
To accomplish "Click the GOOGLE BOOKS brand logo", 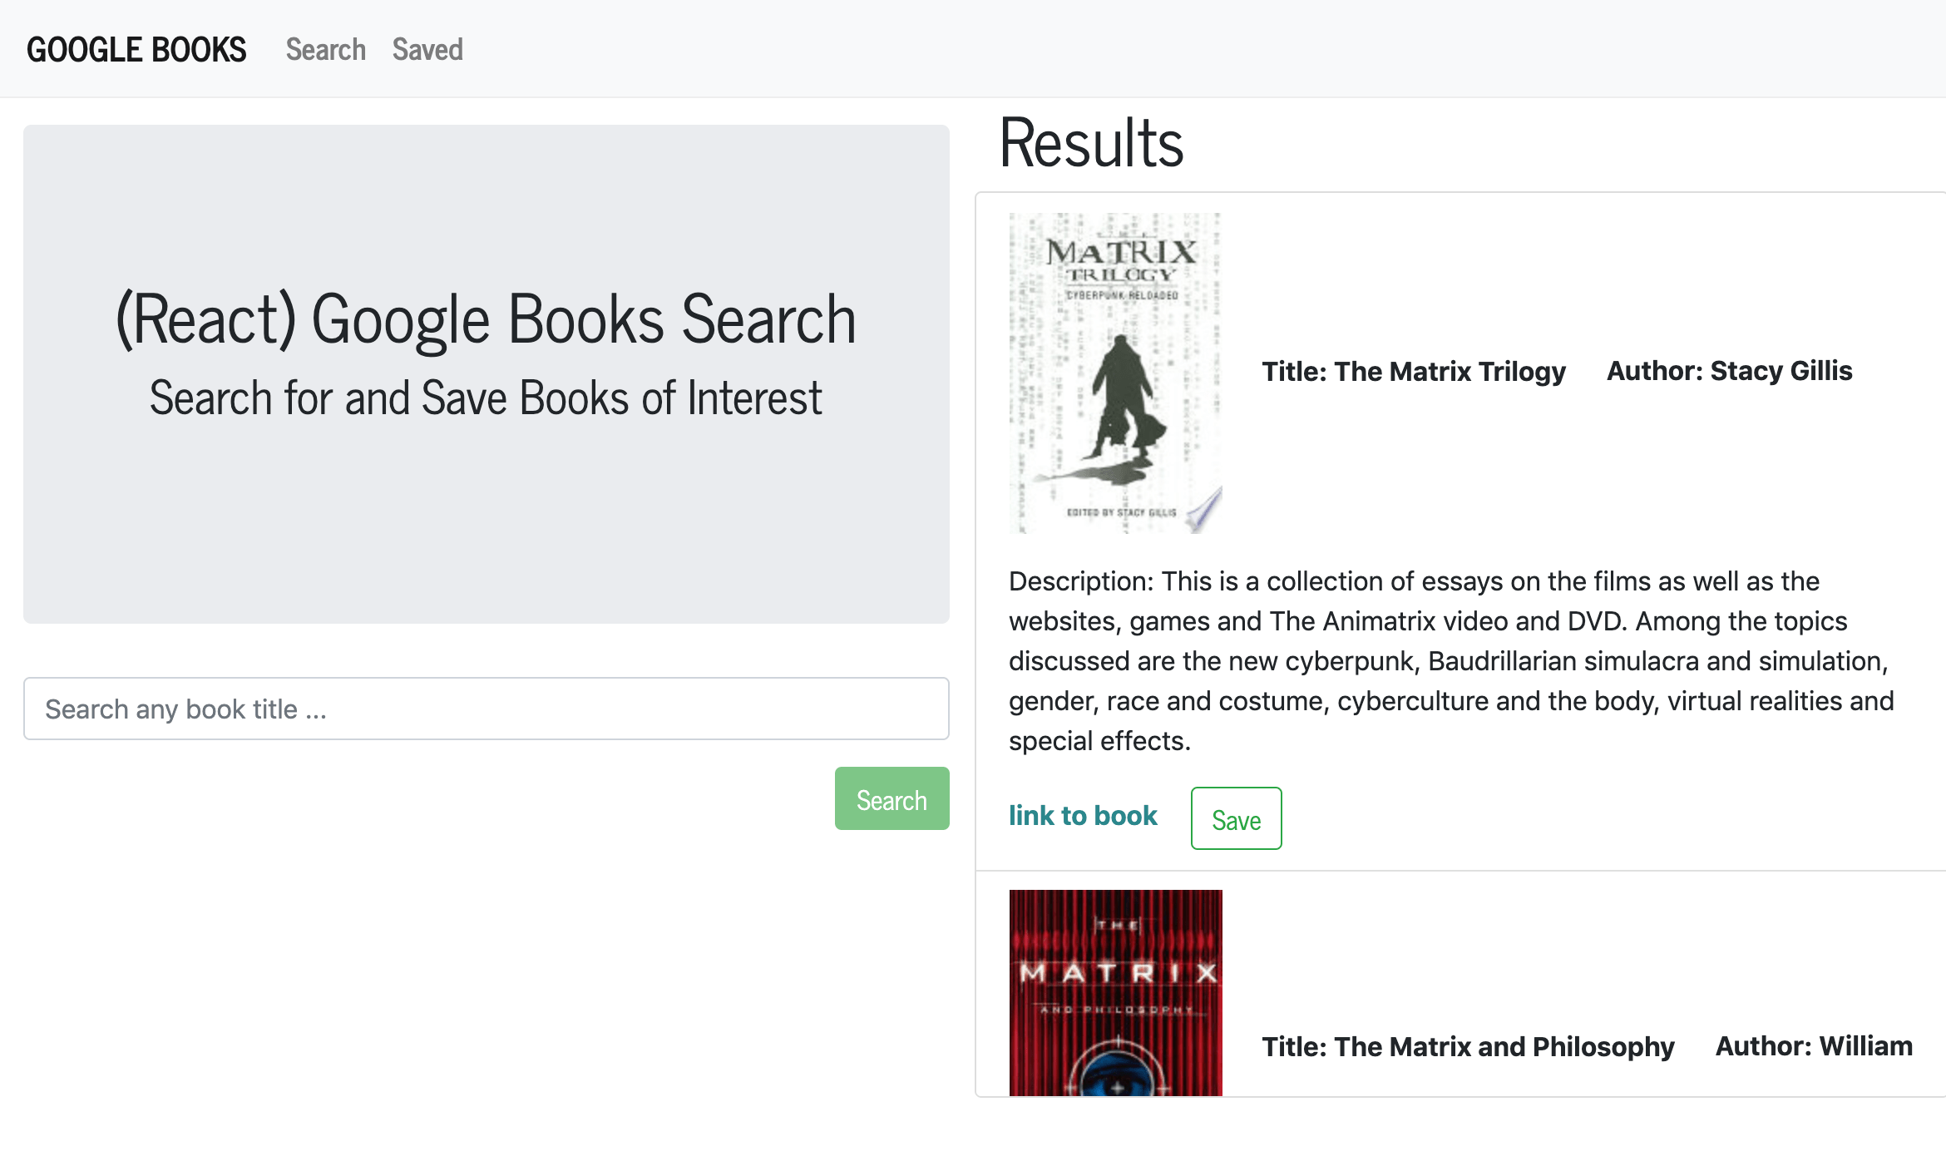I will [136, 50].
